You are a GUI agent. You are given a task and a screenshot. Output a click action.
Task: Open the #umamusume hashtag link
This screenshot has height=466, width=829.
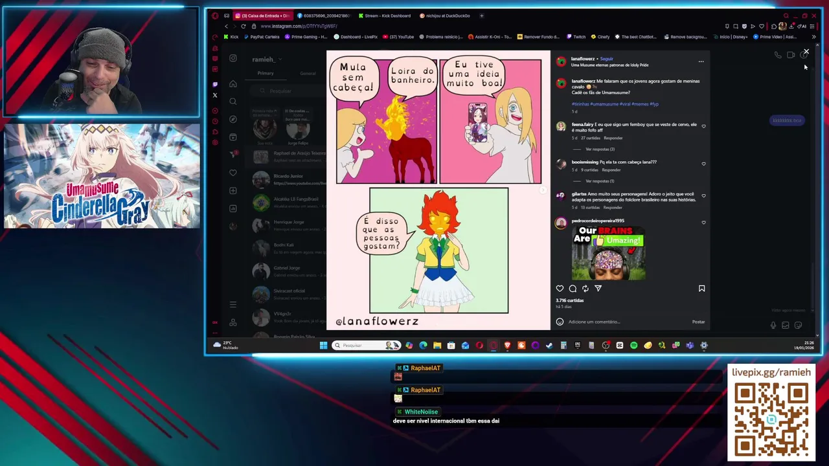(x=604, y=104)
